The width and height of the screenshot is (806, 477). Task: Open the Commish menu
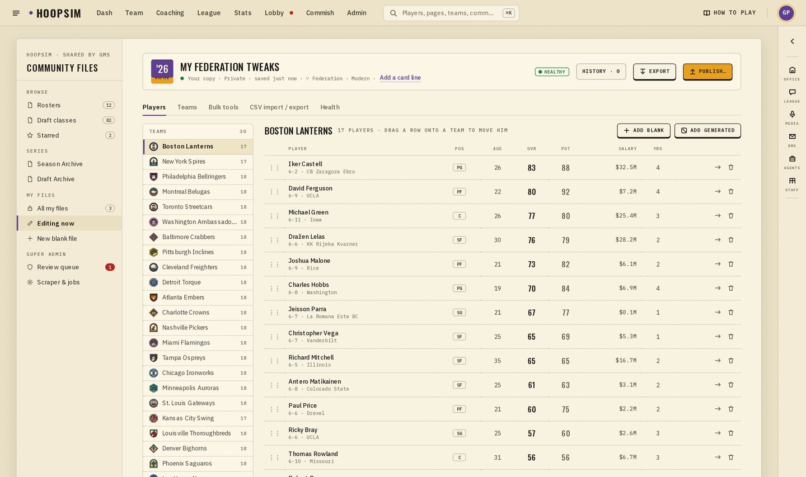[320, 13]
